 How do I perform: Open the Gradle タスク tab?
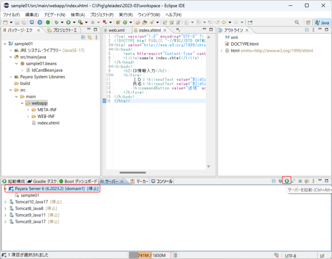(x=42, y=181)
